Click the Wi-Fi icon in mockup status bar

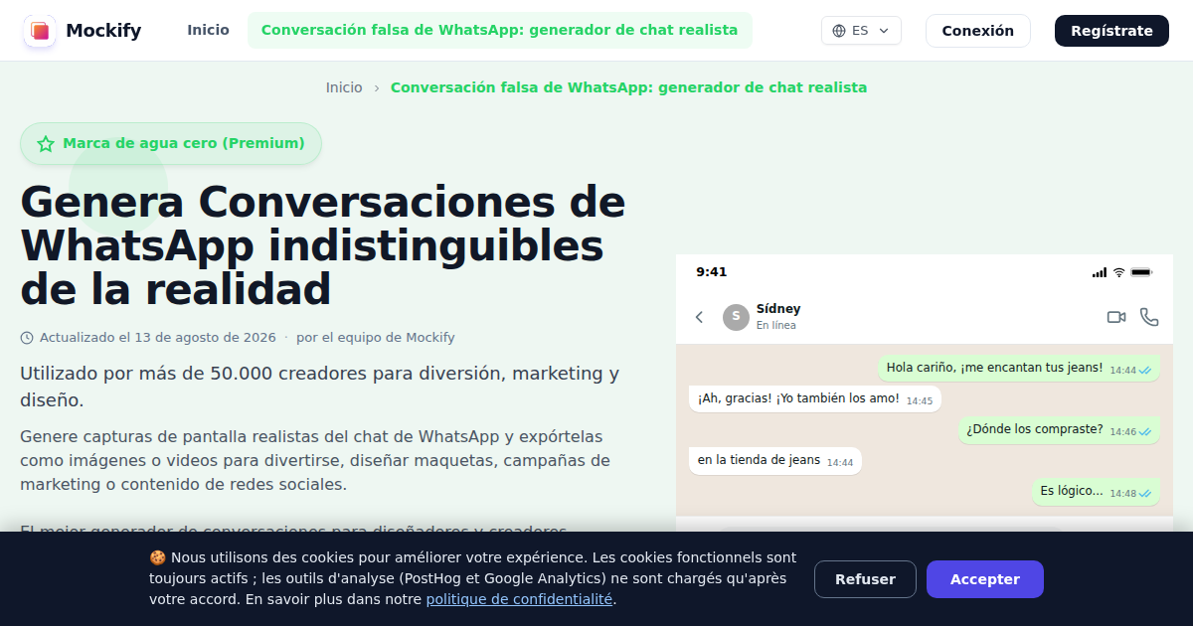point(1118,272)
